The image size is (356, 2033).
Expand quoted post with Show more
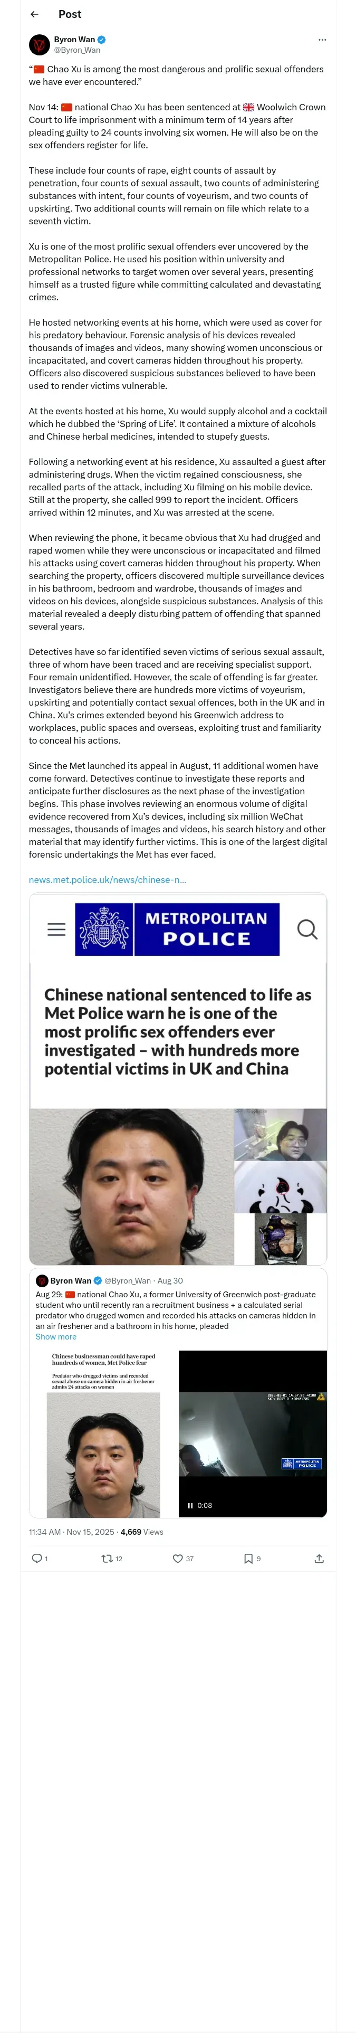pyautogui.click(x=56, y=1336)
